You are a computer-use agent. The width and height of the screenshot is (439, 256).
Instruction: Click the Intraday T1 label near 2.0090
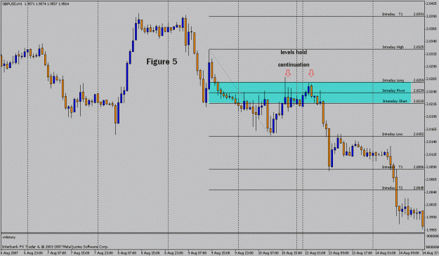(392, 167)
